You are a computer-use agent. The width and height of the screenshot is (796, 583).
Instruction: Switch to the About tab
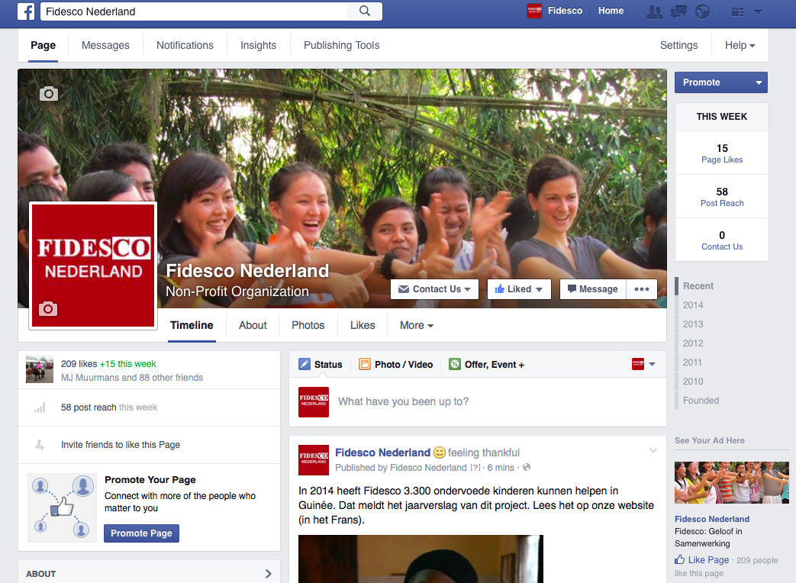[x=253, y=325]
